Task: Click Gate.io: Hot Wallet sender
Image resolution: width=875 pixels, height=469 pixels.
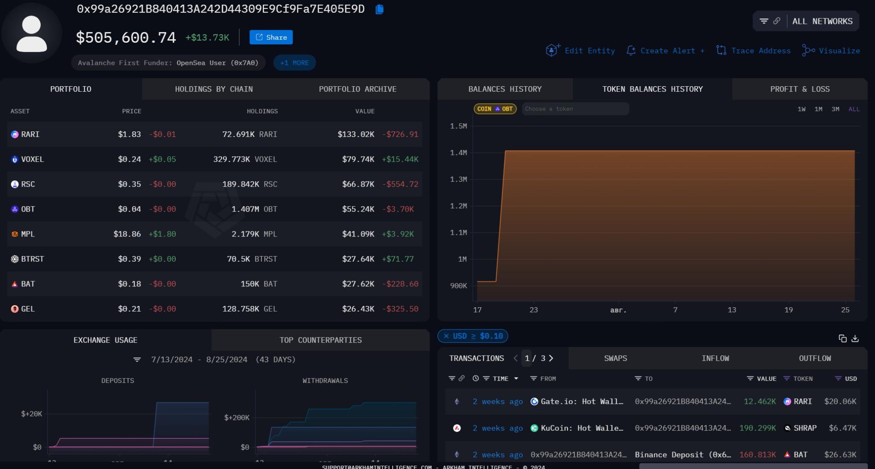Action: tap(577, 402)
